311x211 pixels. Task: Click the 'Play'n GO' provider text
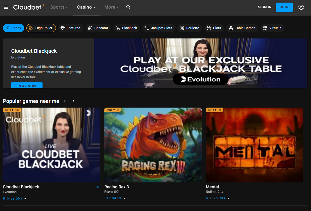[x=111, y=192]
